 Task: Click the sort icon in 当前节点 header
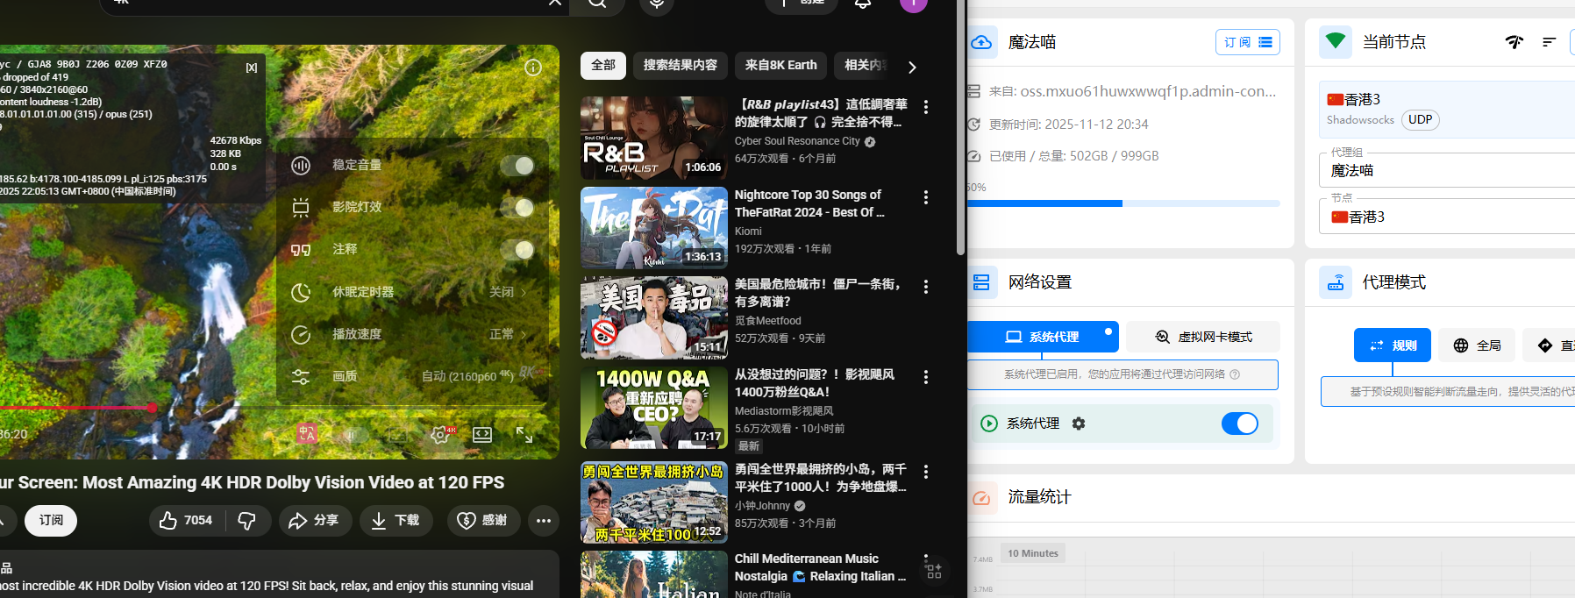(1549, 42)
